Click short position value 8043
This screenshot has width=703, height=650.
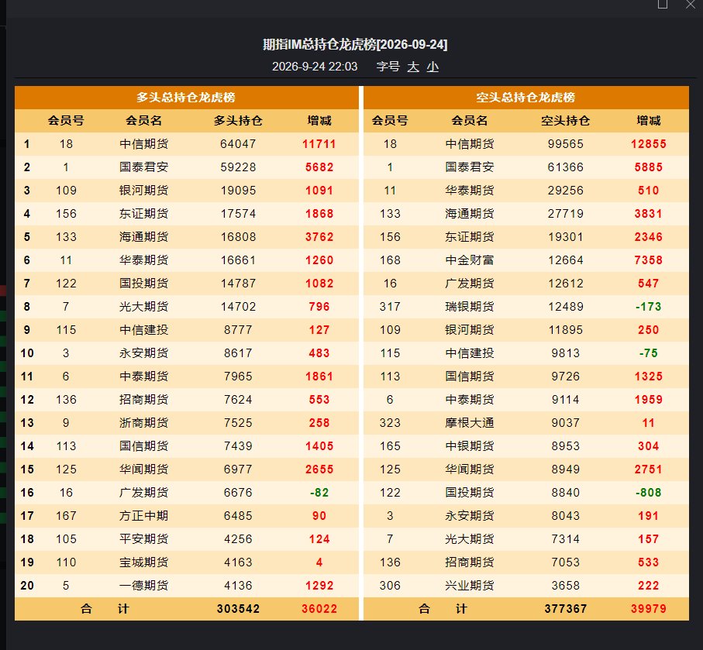(x=565, y=516)
